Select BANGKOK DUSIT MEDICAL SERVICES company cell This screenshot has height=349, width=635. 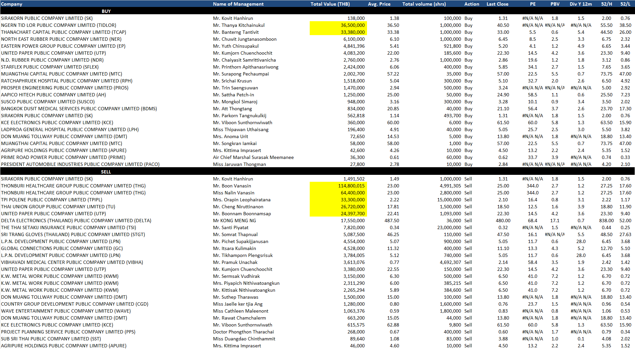[79, 109]
